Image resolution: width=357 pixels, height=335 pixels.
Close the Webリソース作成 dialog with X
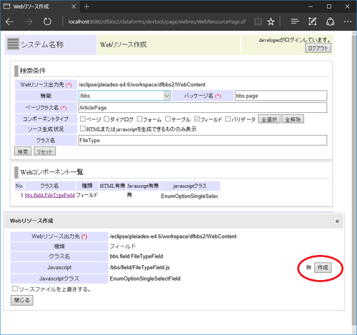pos(337,221)
